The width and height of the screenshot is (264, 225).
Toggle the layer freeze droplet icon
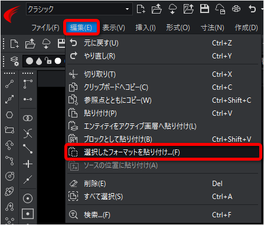39,61
